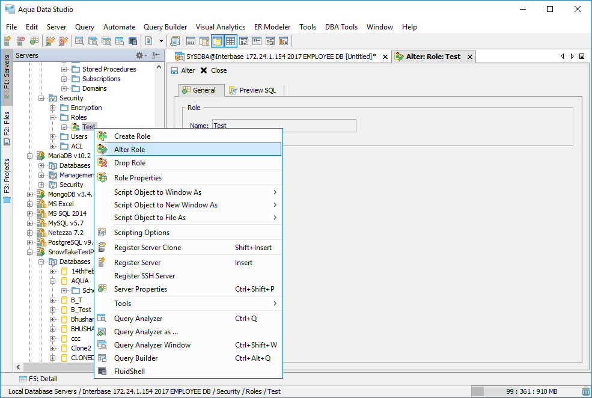Close the SYSDBA@Interbase query tab
This screenshot has height=398, width=592.
385,57
